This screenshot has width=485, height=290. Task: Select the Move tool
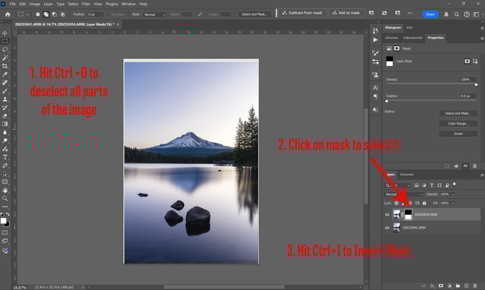(x=5, y=33)
